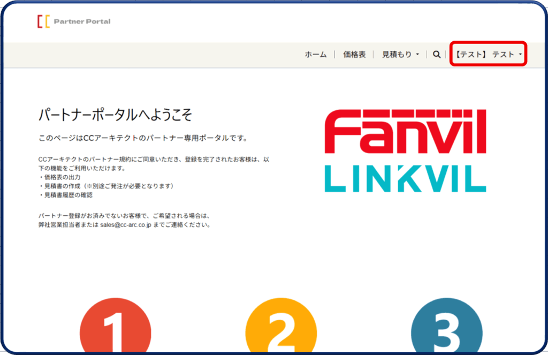The height and width of the screenshot is (355, 548).
Task: Expand the 見積もり dropdown menu
Action: (x=400, y=54)
